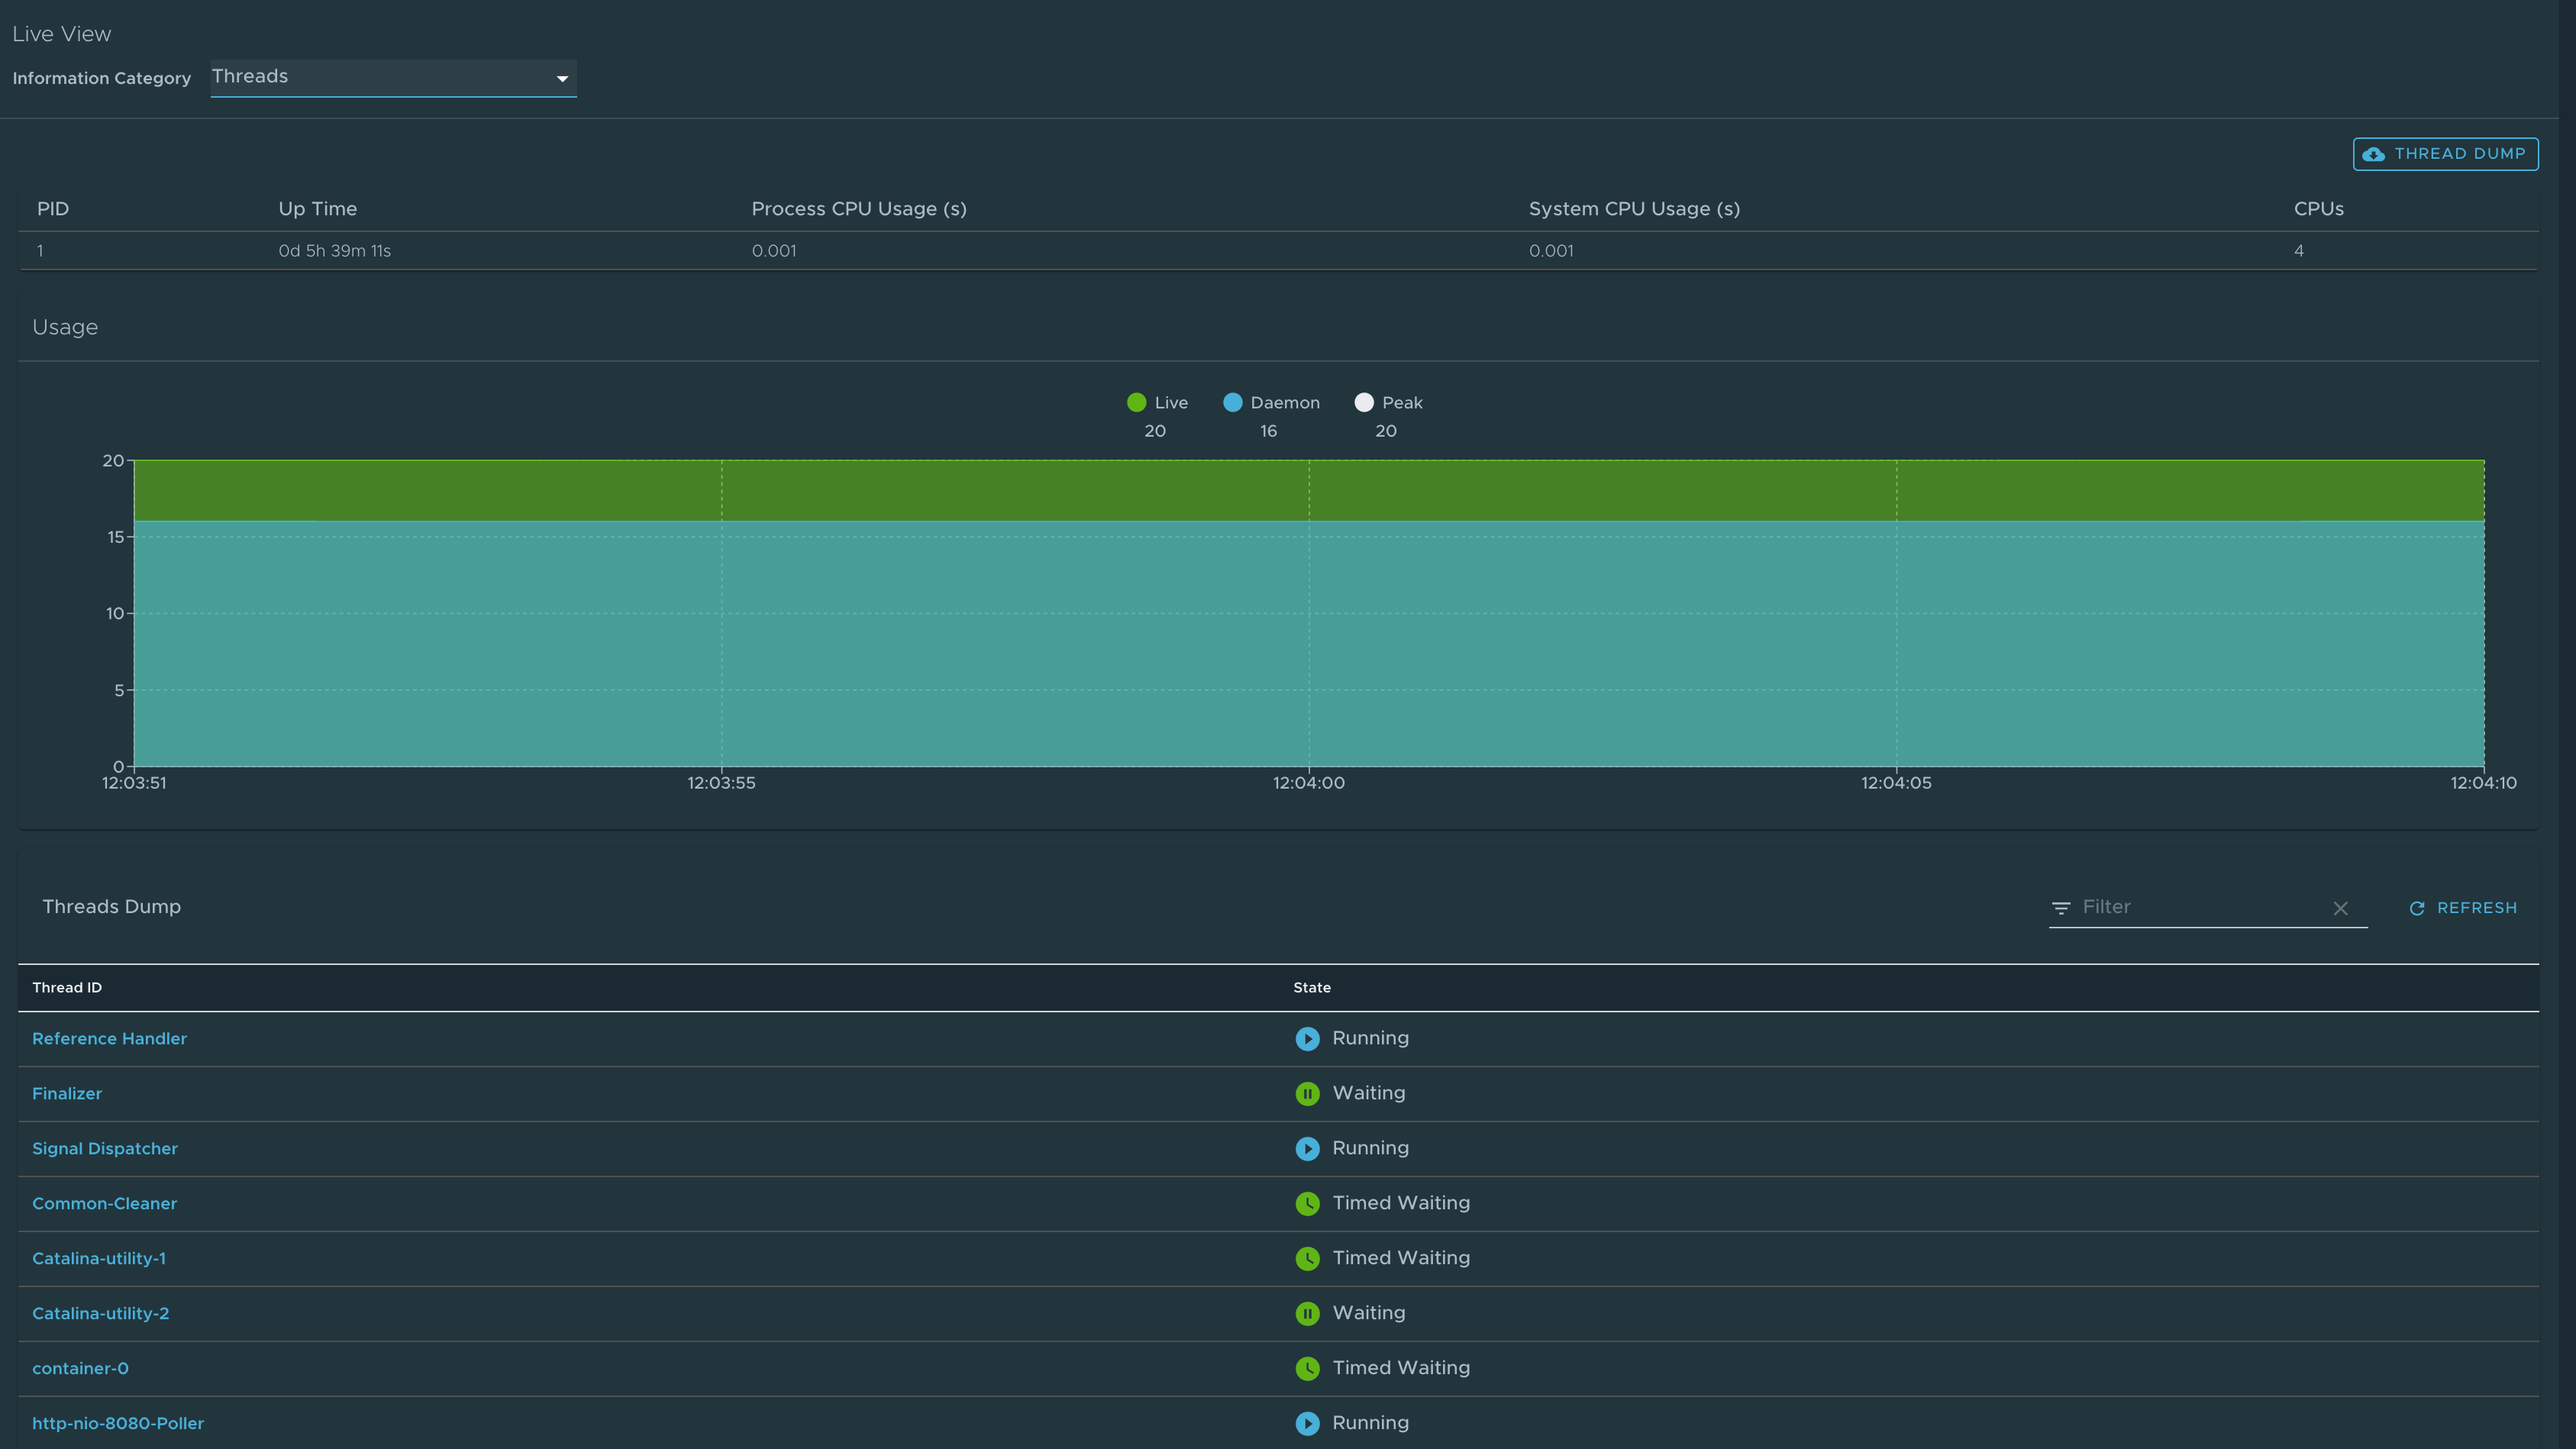
Task: Clear the filter with the X icon
Action: click(x=2340, y=908)
